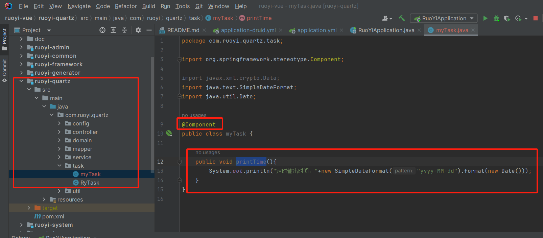Switch to RuoYiApplication.java tab

pyautogui.click(x=386, y=30)
